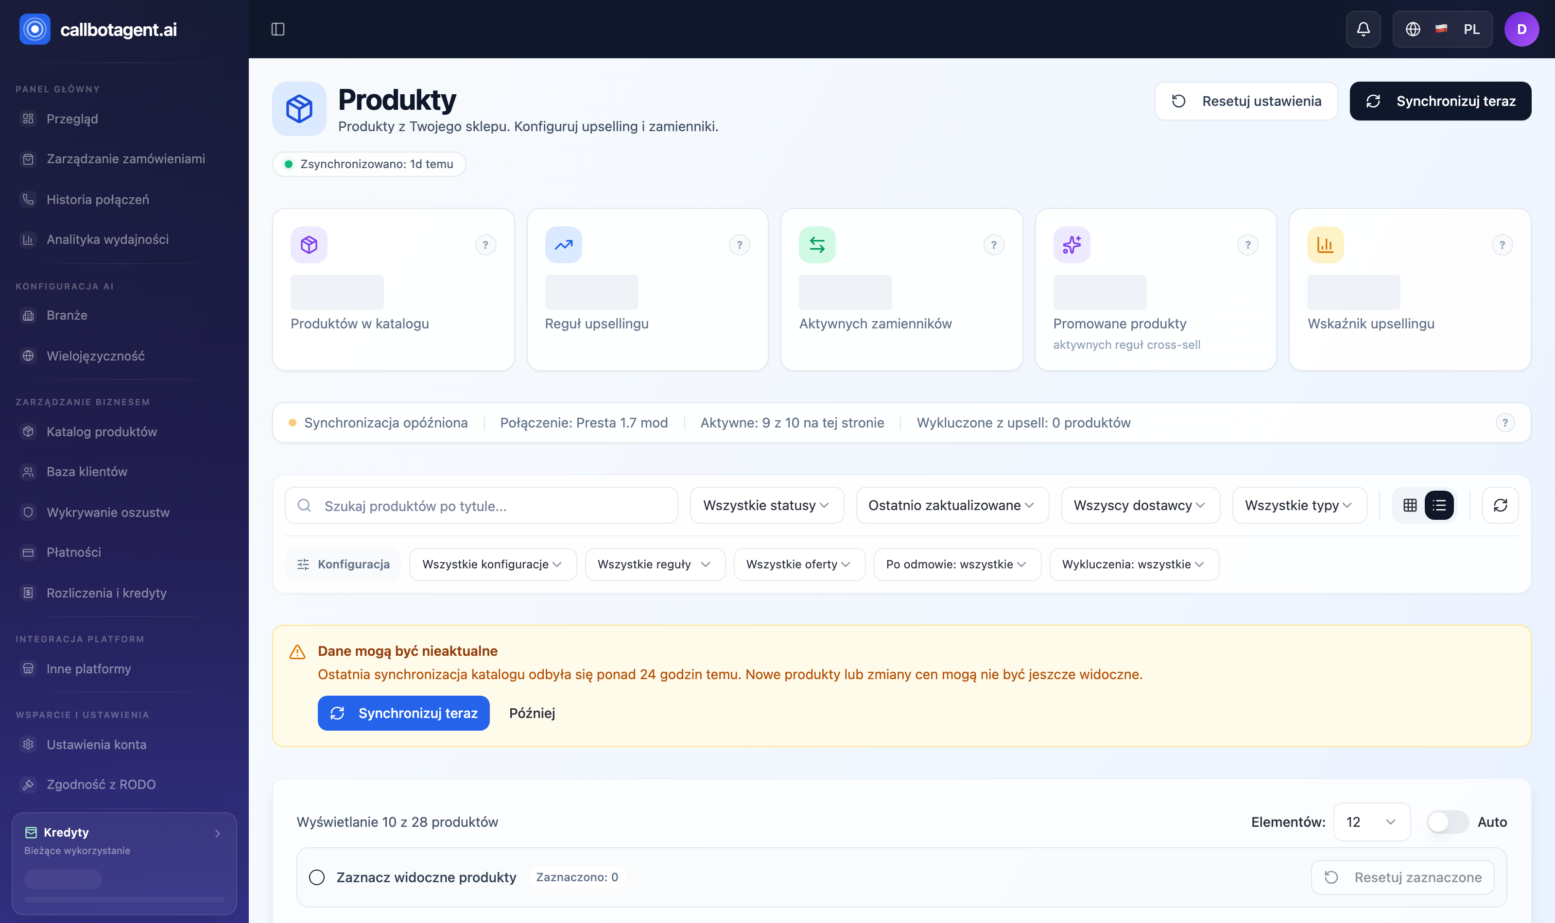Open help for Promowane produkty card

coord(1248,245)
